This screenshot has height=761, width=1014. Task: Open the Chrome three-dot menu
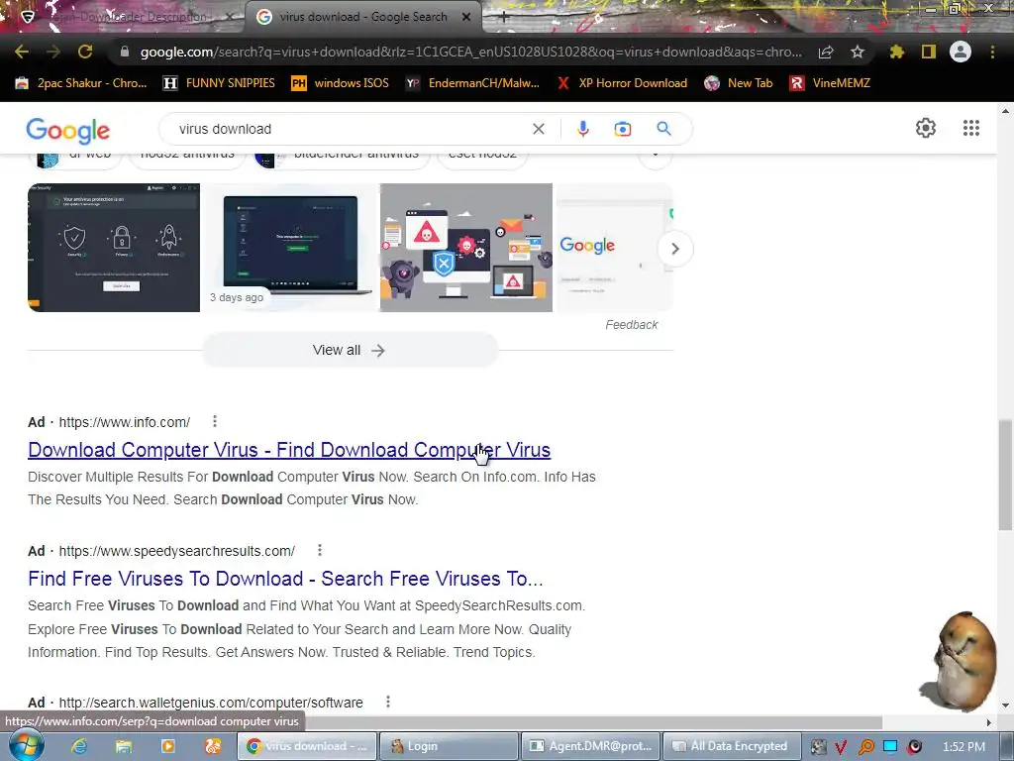tap(992, 52)
